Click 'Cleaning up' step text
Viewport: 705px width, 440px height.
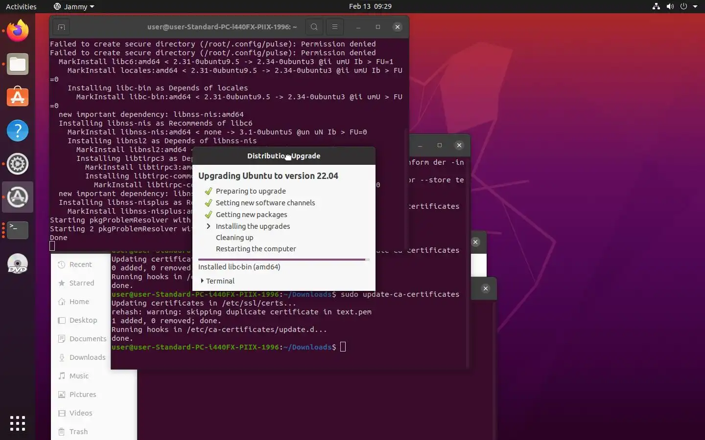point(235,238)
